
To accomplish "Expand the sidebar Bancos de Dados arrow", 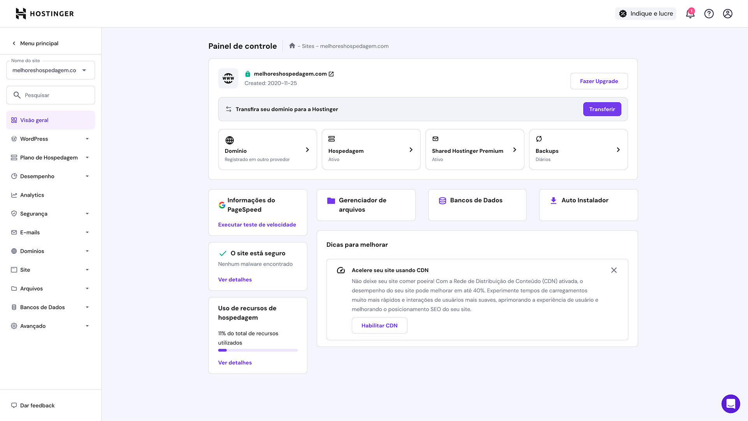I will (87, 307).
